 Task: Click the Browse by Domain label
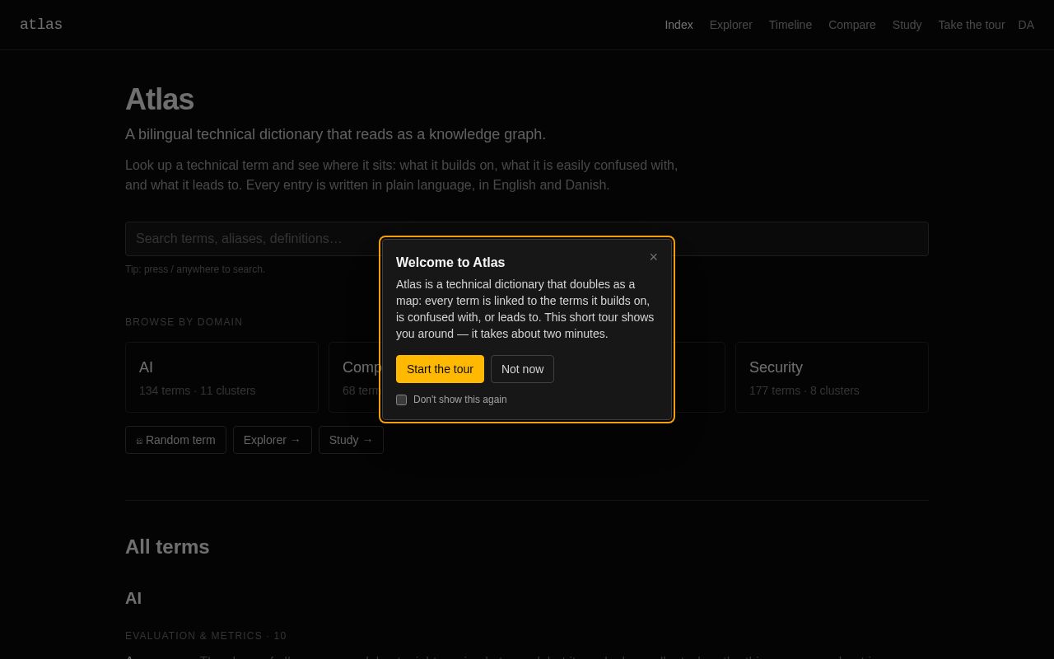tap(184, 322)
